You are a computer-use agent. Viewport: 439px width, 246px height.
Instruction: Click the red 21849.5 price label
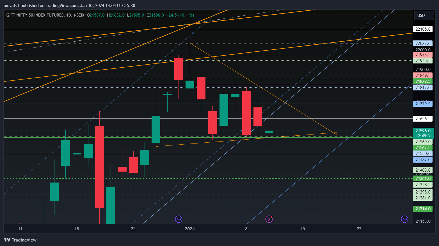tap(423, 76)
